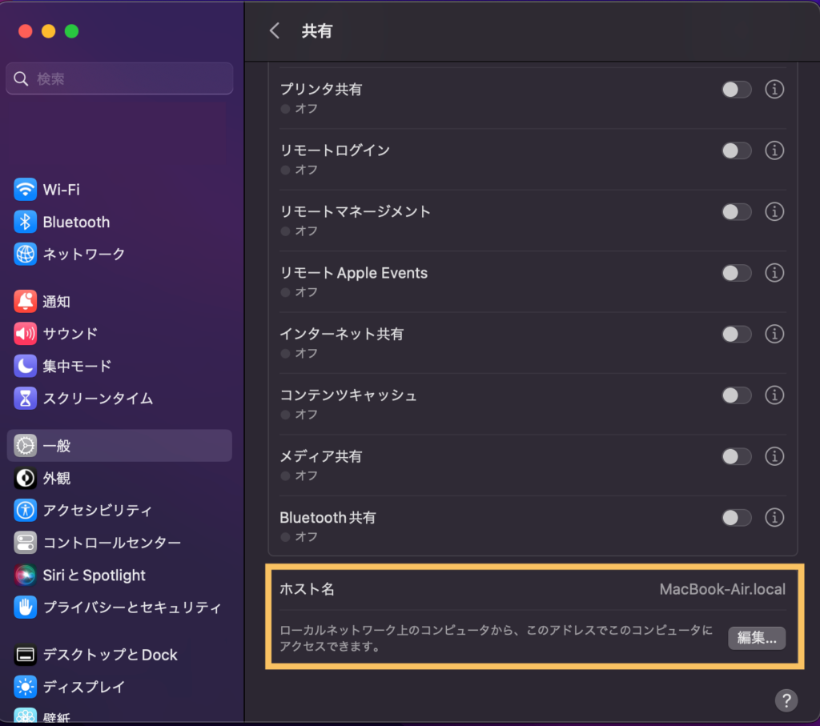Show info for リモートログイン
The image size is (820, 726).
click(774, 150)
